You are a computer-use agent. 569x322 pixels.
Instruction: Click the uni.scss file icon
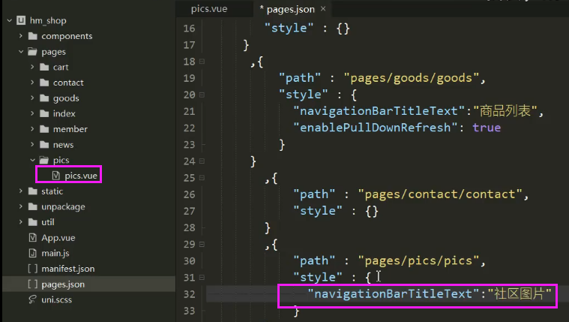[x=33, y=299]
